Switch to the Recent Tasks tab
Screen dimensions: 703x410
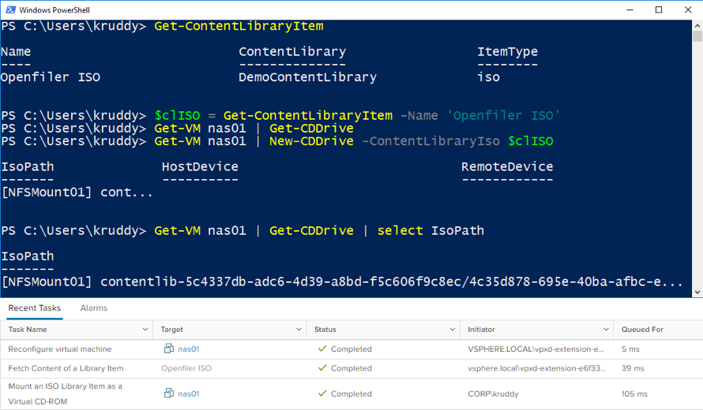pos(35,308)
